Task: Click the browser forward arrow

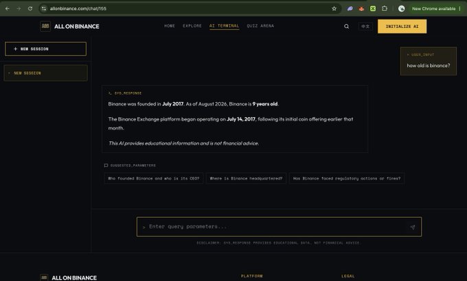Action: coord(19,9)
